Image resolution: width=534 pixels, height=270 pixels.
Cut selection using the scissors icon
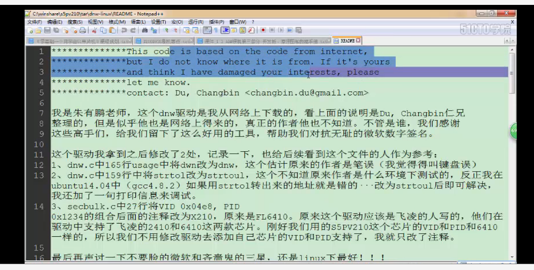click(x=94, y=30)
